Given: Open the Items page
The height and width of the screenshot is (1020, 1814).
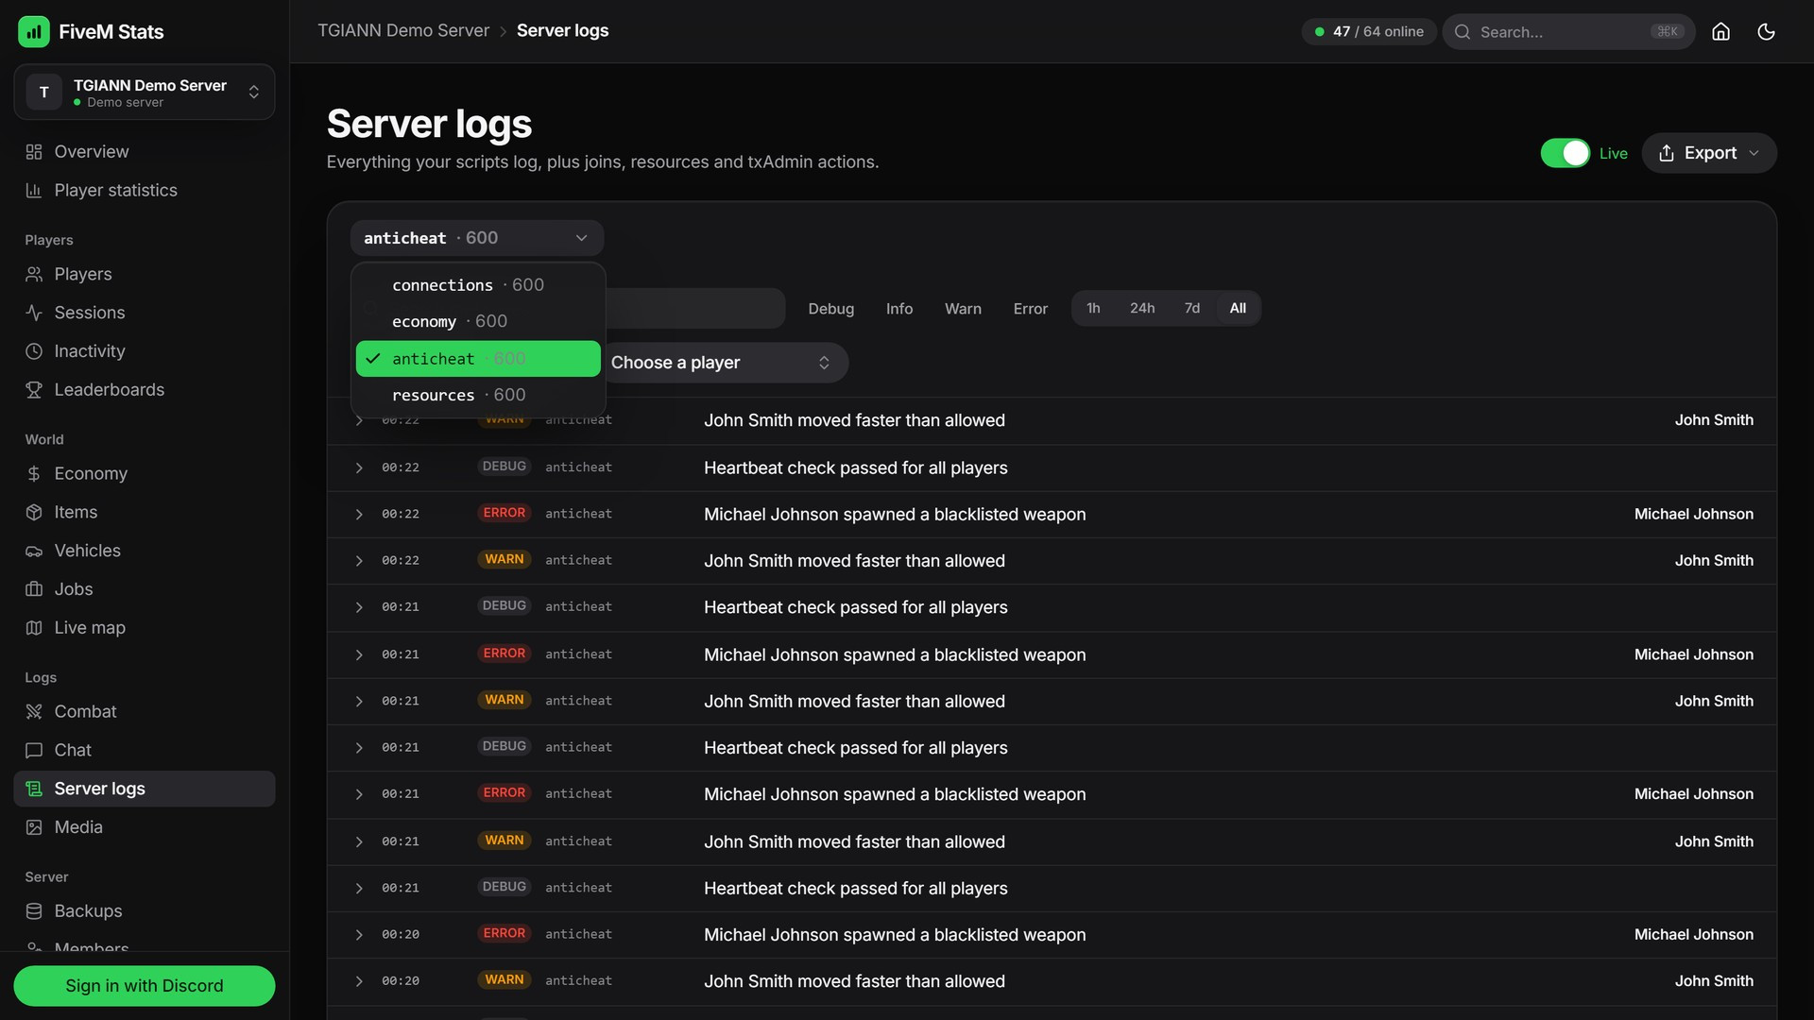Looking at the screenshot, I should pos(145,512).
